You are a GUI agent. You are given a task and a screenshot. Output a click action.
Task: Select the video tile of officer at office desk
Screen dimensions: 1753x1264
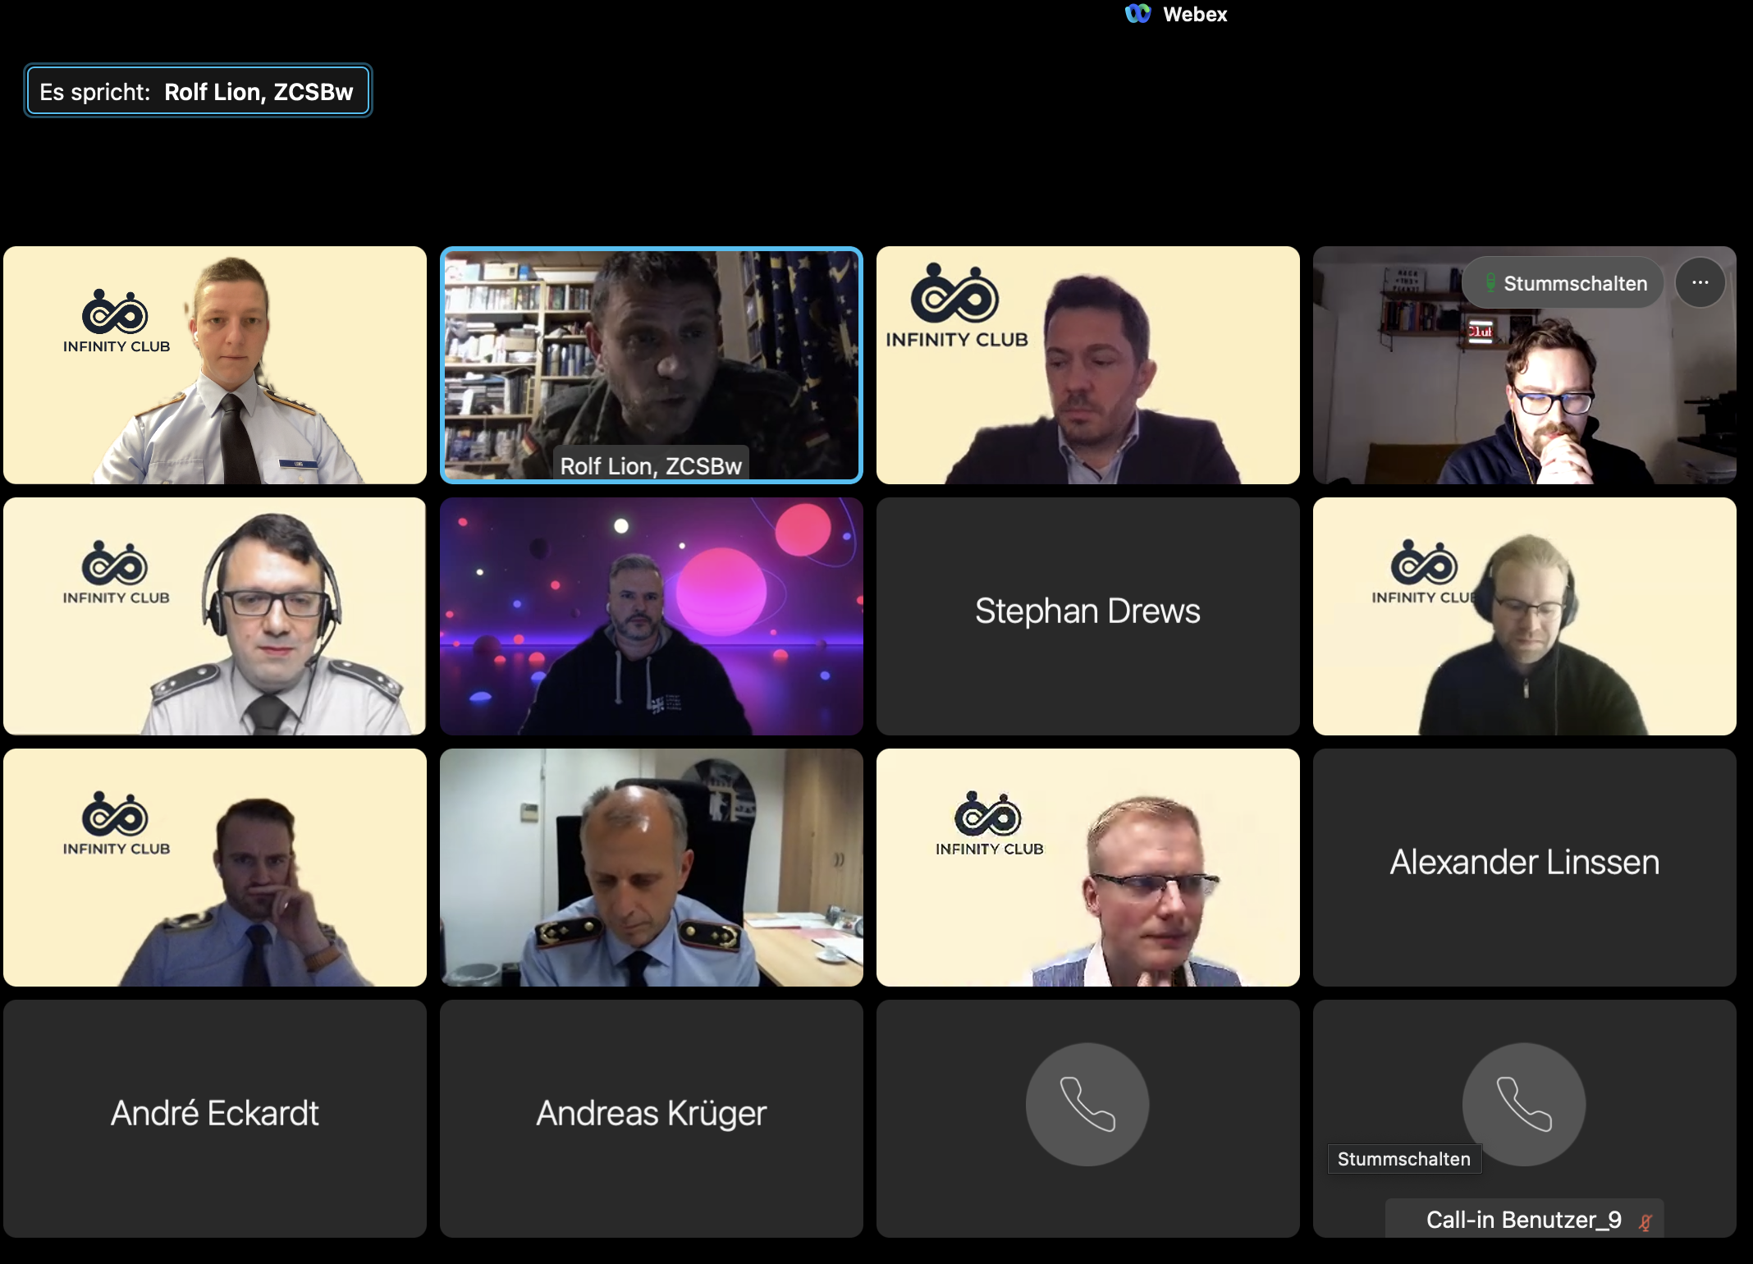(651, 867)
